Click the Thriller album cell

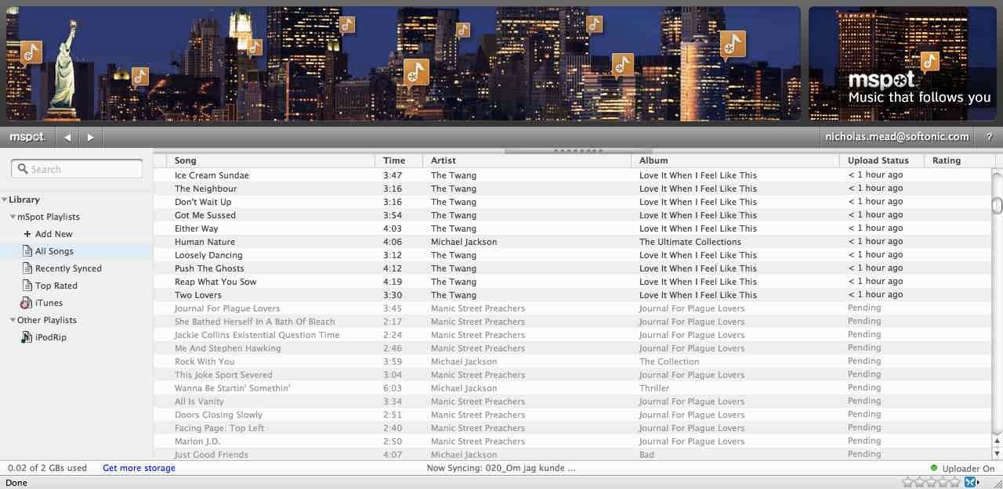(654, 388)
